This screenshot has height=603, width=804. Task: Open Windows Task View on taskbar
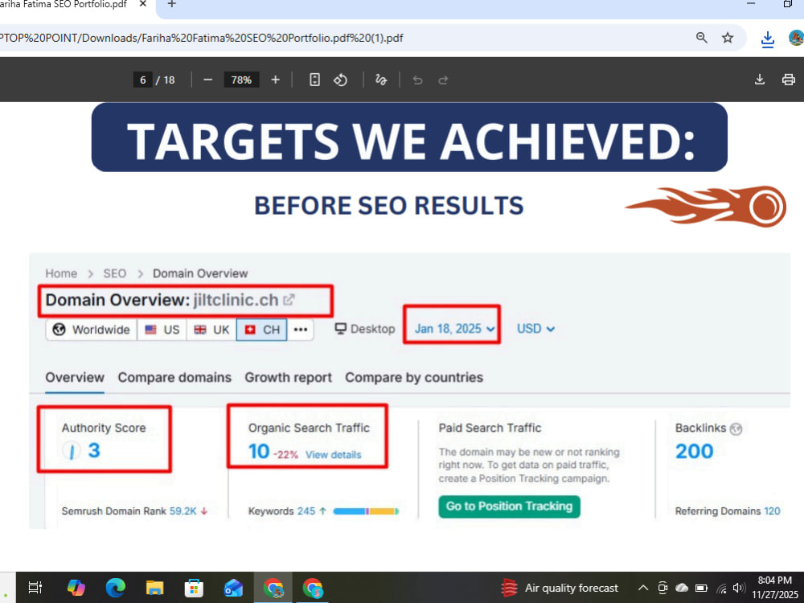click(x=35, y=588)
